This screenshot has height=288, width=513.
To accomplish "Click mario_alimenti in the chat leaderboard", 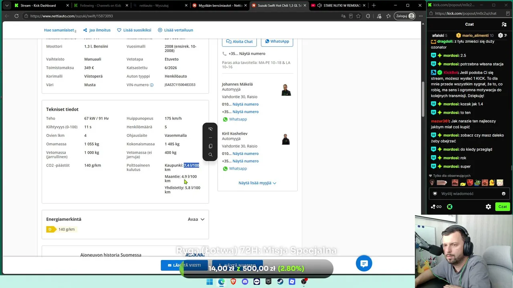I will pyautogui.click(x=475, y=36).
